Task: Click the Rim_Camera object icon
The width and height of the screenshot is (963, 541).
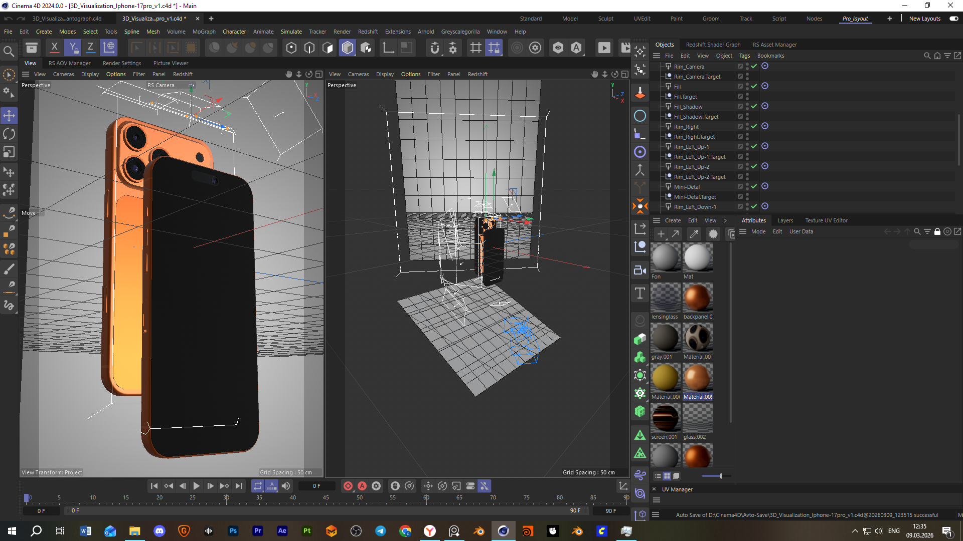Action: (668, 66)
